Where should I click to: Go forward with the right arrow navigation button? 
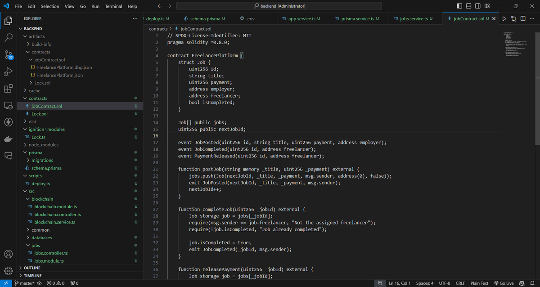(x=169, y=6)
